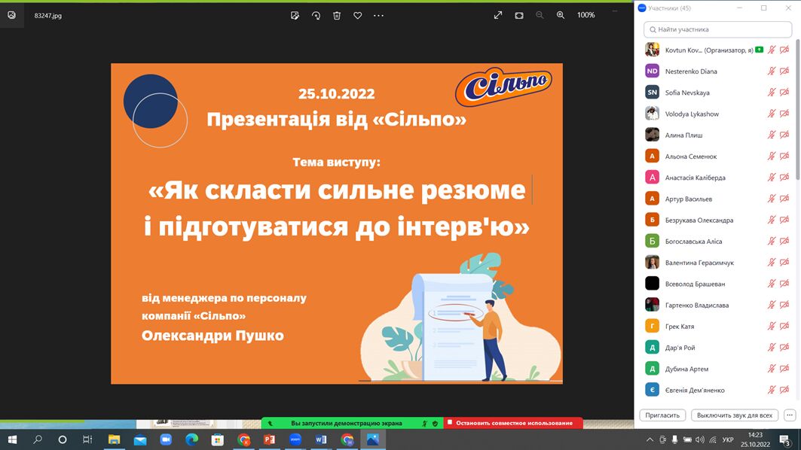Select participant Грек Катя
The image size is (801, 450).
click(717, 327)
